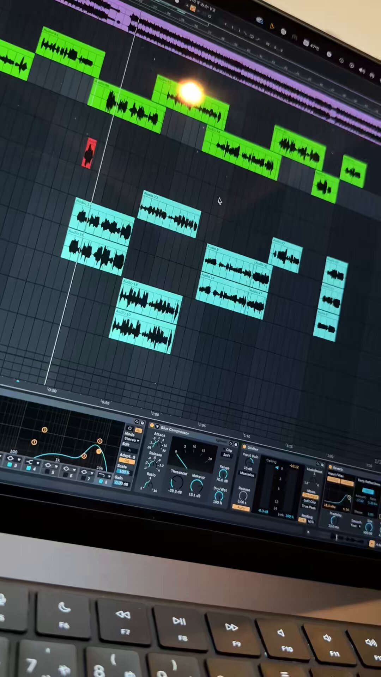Click EQ band 5 filter-type icon

(x=48, y=465)
